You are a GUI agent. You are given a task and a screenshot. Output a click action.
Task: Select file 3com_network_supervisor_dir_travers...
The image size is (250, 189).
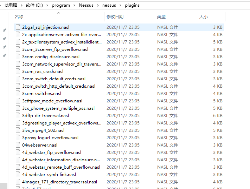tap(62, 64)
